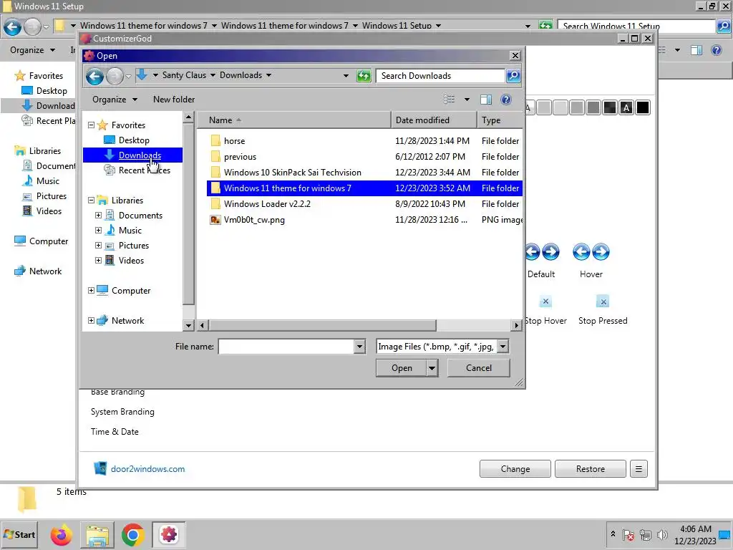733x550 pixels.
Task: Click the Stop Pressed icon
Action: (x=603, y=301)
